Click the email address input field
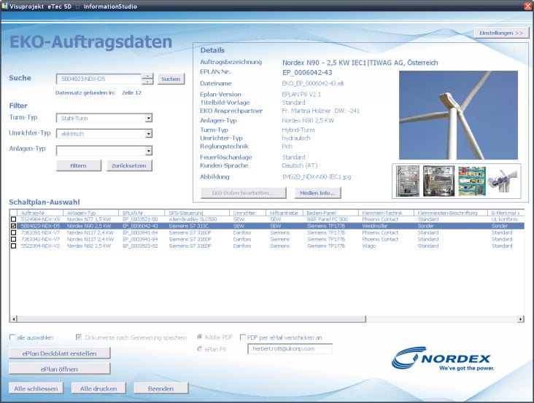The width and height of the screenshot is (534, 403). click(x=290, y=349)
